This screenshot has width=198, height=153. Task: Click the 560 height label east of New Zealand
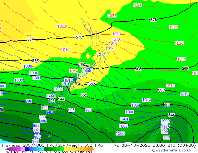click(92, 84)
